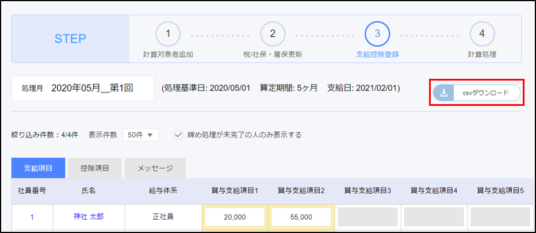536x233 pixels.
Task: Click the 処理月 2020年05月 第1回 field
Action: click(83, 89)
